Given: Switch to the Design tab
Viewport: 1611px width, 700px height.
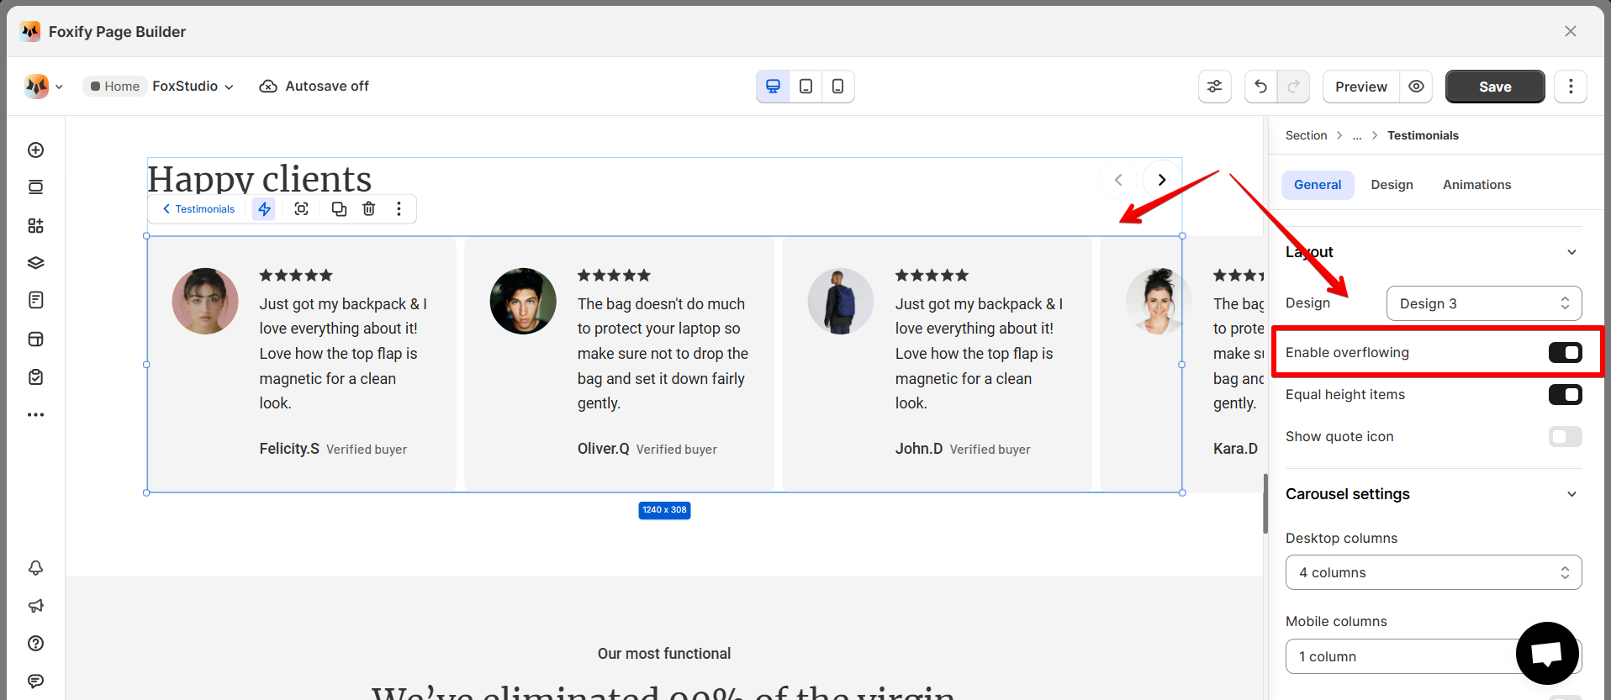Looking at the screenshot, I should [1392, 185].
